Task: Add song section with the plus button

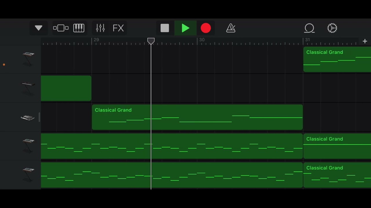Action: [365, 41]
